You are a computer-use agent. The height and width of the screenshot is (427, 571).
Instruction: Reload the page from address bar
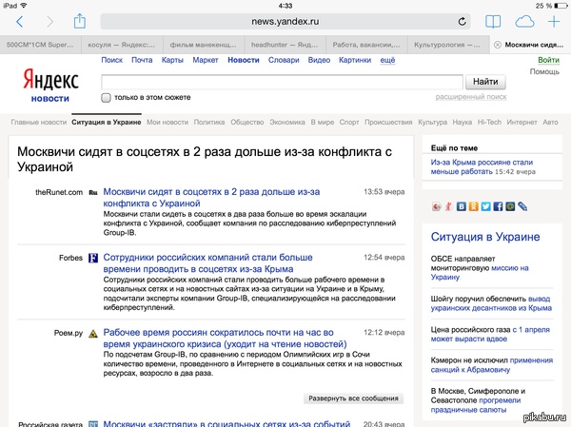click(x=463, y=21)
